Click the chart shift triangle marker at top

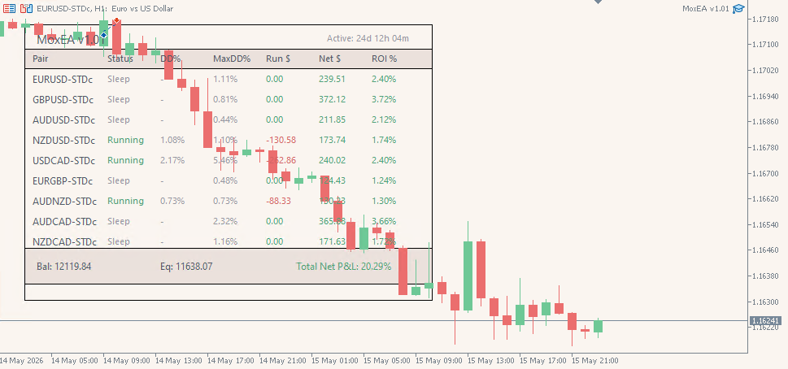(x=598, y=2)
